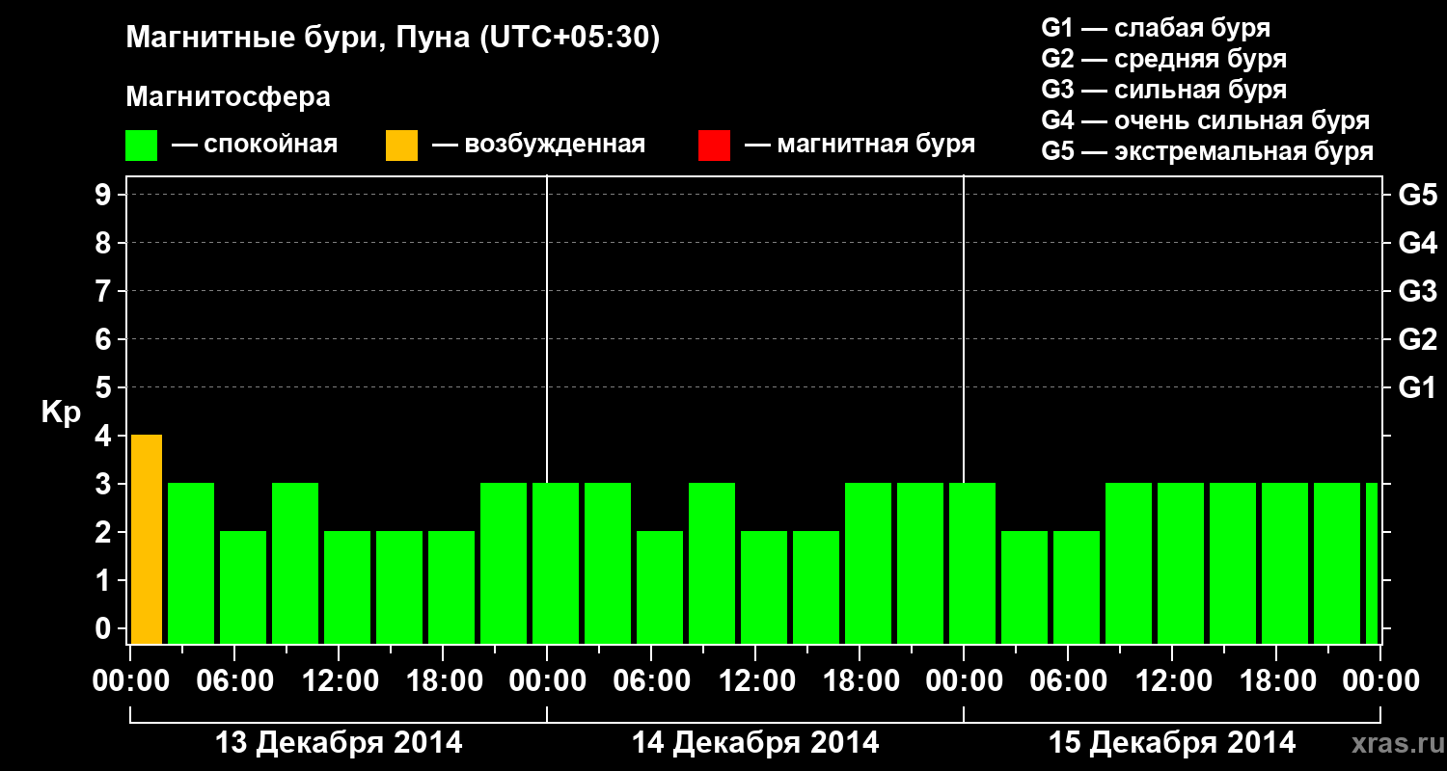Click the Kp axis value 6
Screen dimensions: 1447x771
(105, 339)
